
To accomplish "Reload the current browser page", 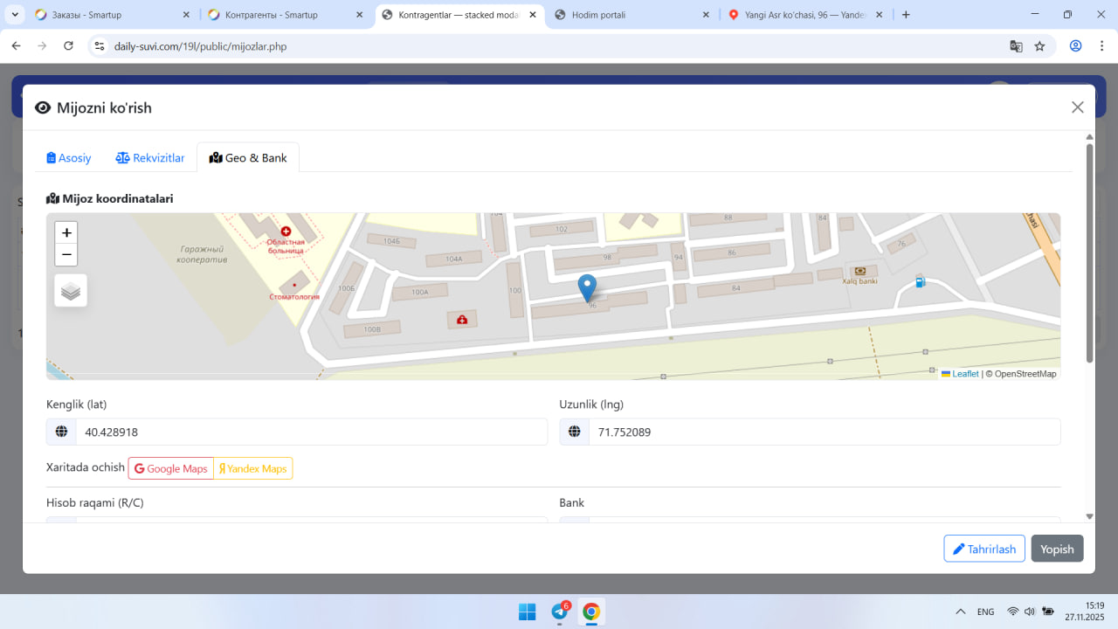I will [x=69, y=46].
